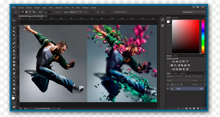Switch to the Muestras tab

tap(175, 18)
